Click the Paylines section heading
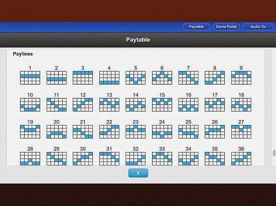The image size is (276, 206). click(x=23, y=54)
